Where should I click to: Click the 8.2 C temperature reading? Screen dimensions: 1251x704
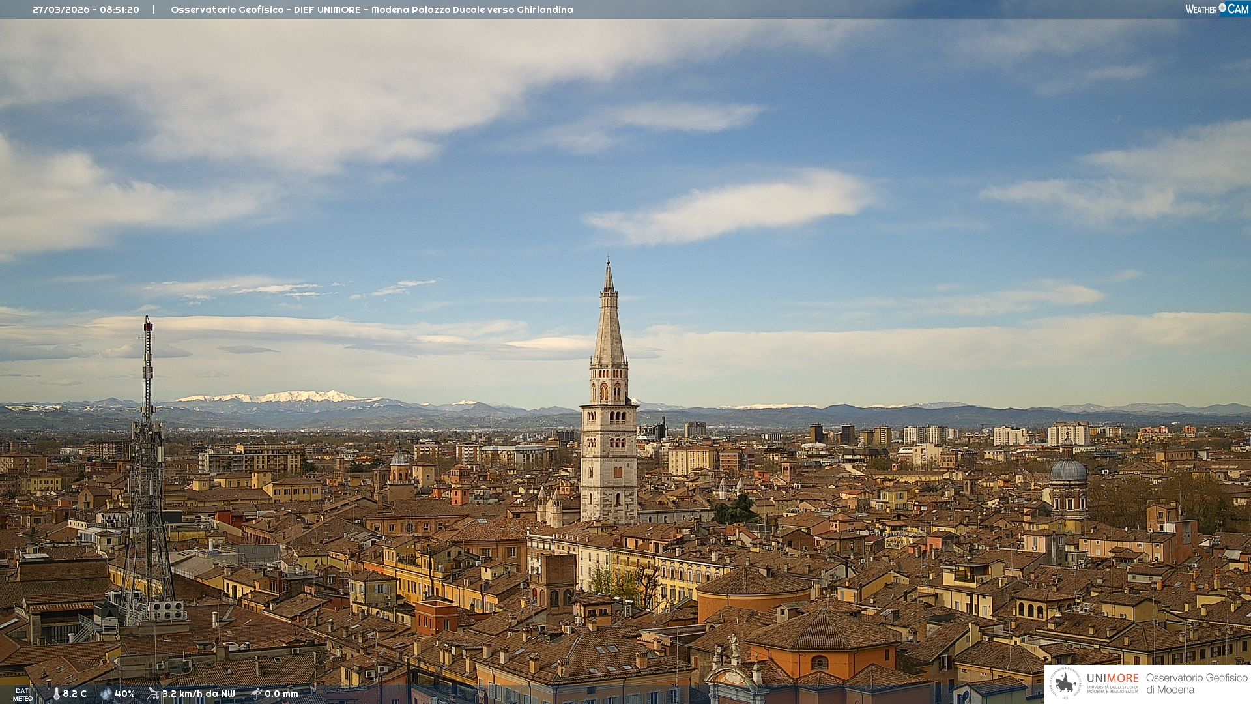pos(74,694)
